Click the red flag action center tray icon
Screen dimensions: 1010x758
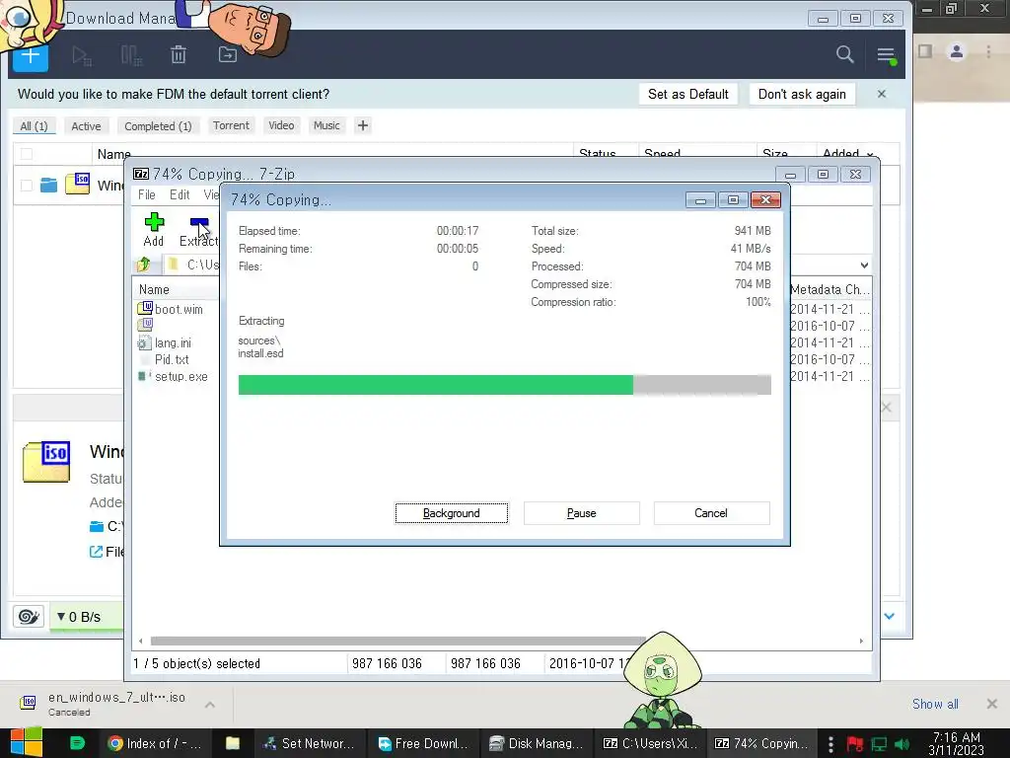pos(855,744)
